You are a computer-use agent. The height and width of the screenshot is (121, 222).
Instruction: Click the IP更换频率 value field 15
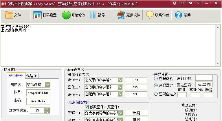coord(37,110)
